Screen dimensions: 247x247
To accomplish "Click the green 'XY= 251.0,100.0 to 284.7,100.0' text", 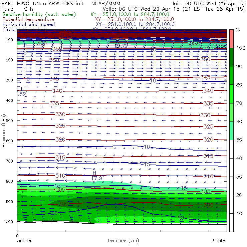I will [x=130, y=14].
